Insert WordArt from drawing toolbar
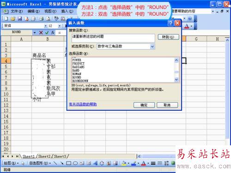The width and height of the screenshot is (231, 173). click(x=95, y=163)
